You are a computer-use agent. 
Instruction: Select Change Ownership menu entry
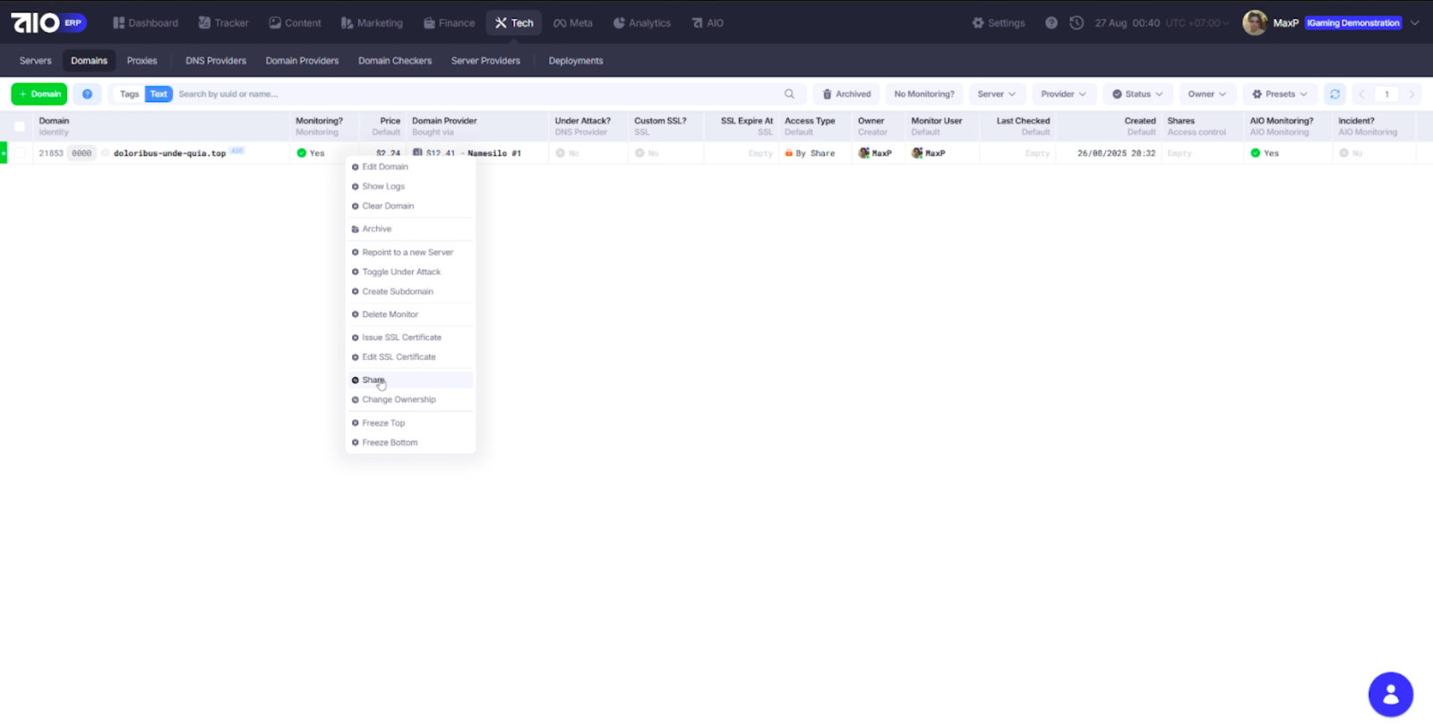point(410,400)
